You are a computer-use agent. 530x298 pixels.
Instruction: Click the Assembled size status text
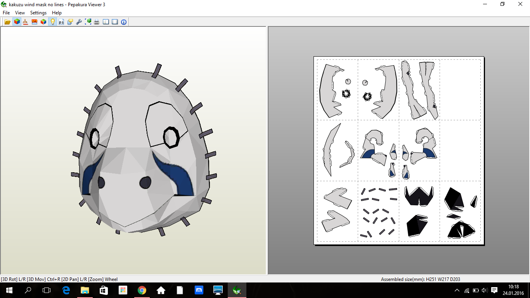[x=421, y=279]
